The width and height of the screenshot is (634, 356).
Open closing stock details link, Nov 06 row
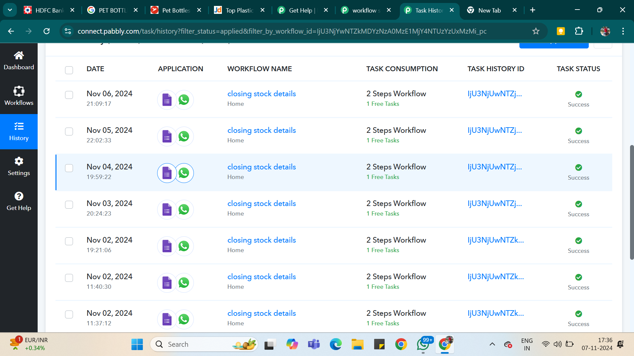click(262, 94)
